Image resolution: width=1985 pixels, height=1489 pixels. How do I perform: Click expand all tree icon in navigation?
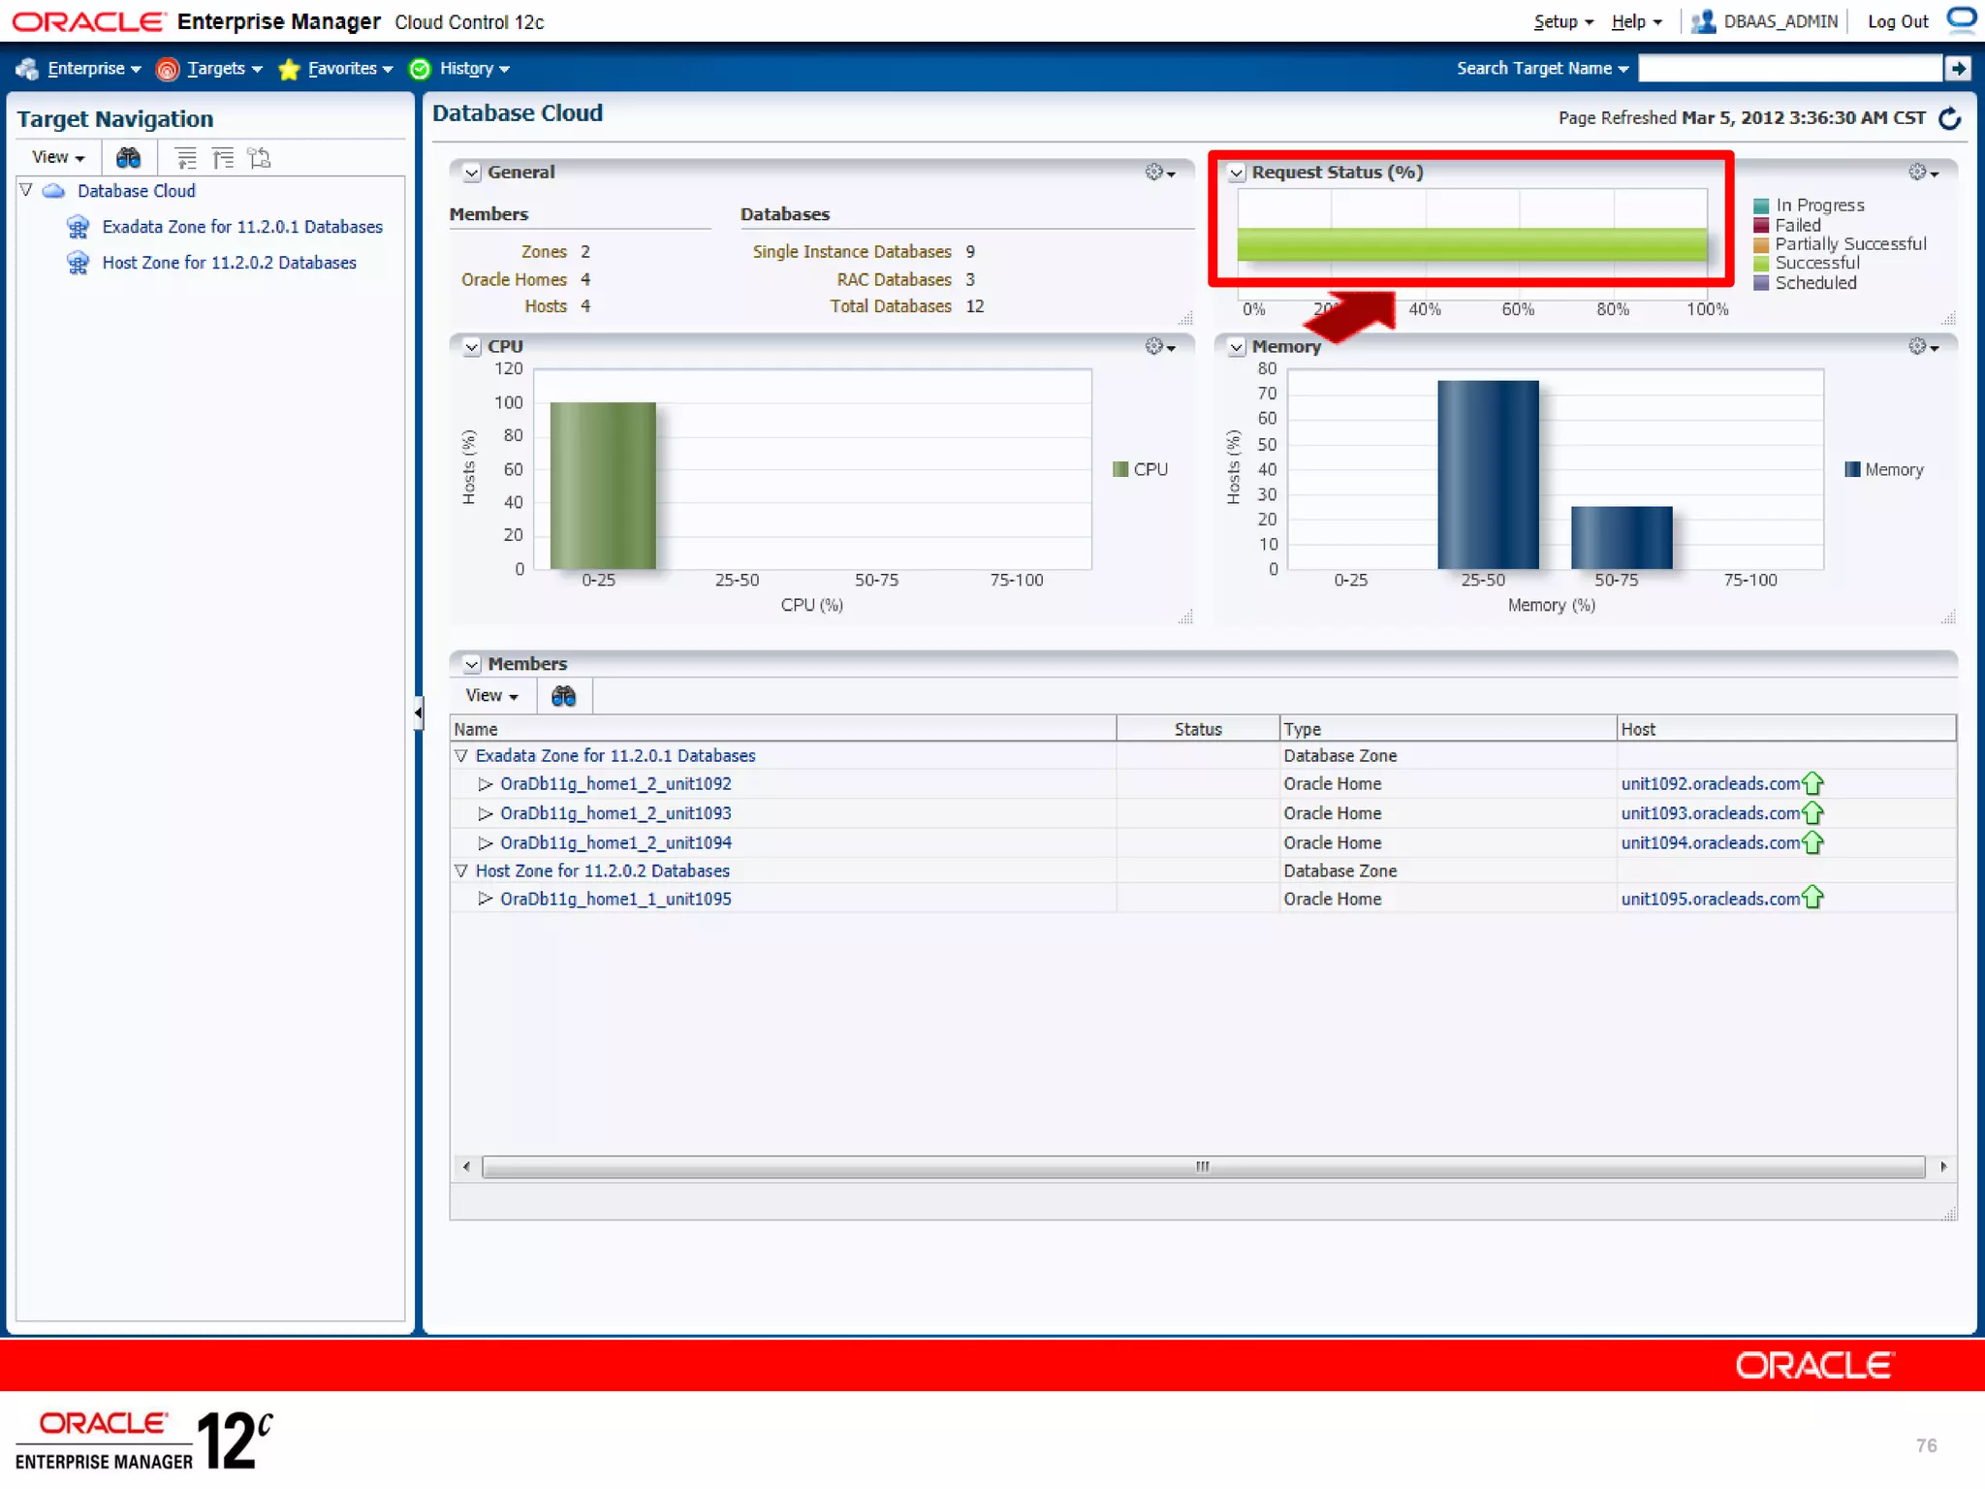point(185,158)
